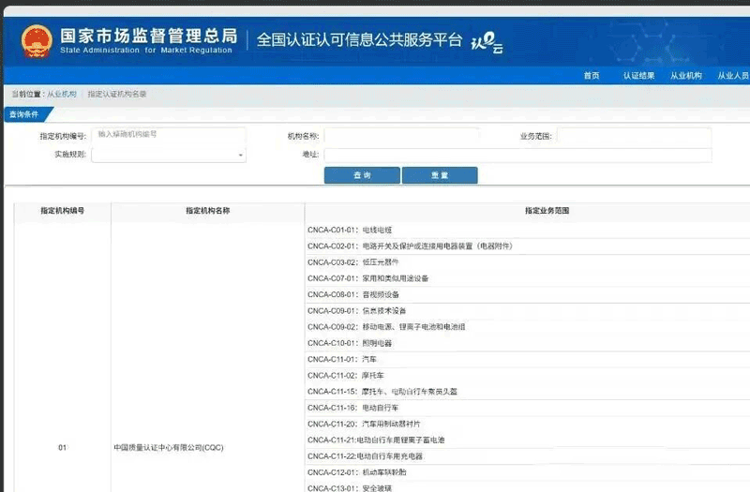Click the 查询 button

pyautogui.click(x=362, y=175)
